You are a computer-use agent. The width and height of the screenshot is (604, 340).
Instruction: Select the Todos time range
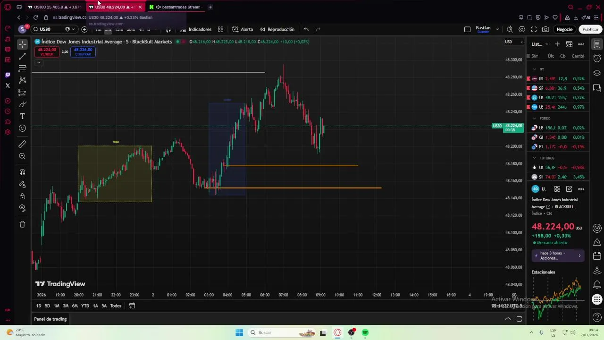coord(116,306)
